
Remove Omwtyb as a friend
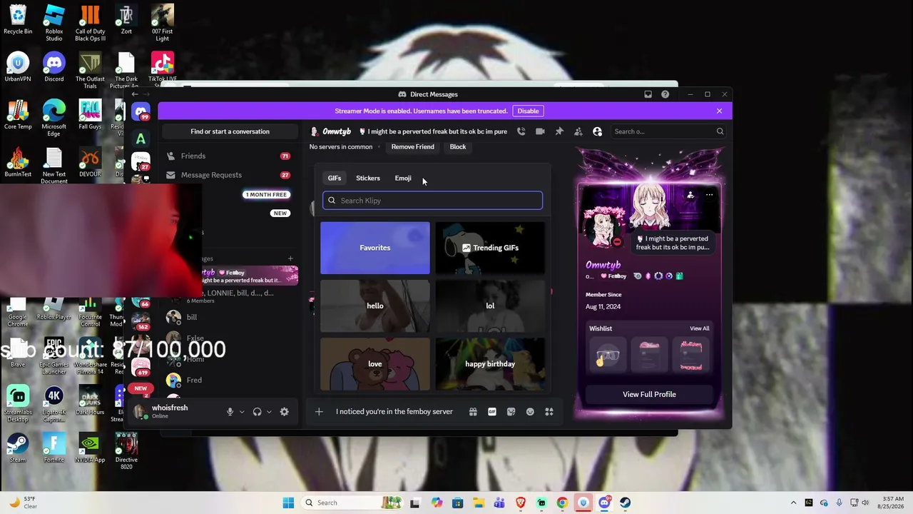click(x=412, y=147)
